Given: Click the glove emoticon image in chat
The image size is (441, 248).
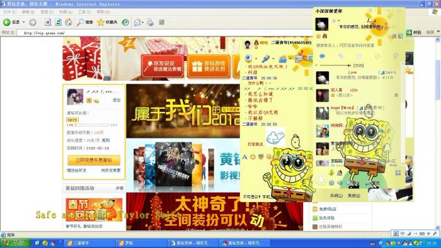Looking at the screenshot, I should click(275, 137).
